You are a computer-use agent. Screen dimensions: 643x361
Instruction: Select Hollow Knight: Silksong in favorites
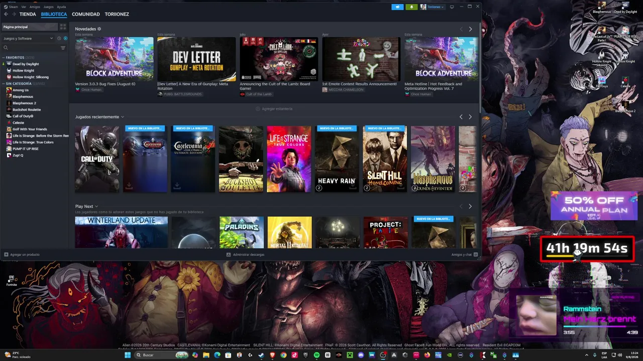click(31, 77)
